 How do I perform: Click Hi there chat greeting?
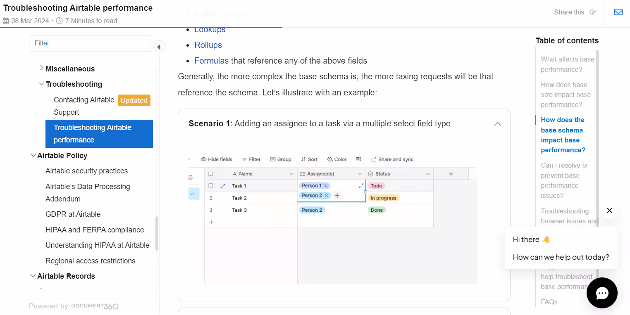coord(532,239)
